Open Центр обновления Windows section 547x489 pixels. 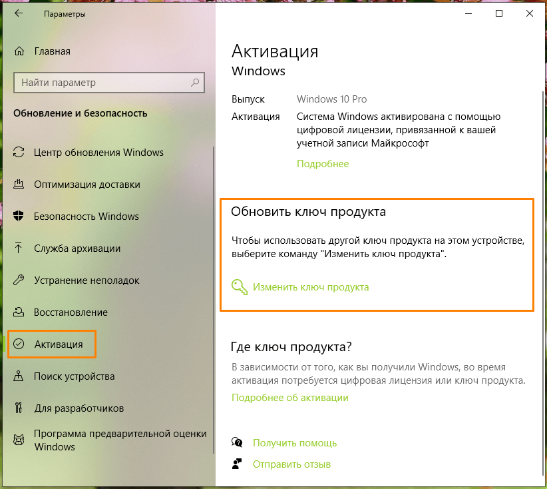click(98, 153)
